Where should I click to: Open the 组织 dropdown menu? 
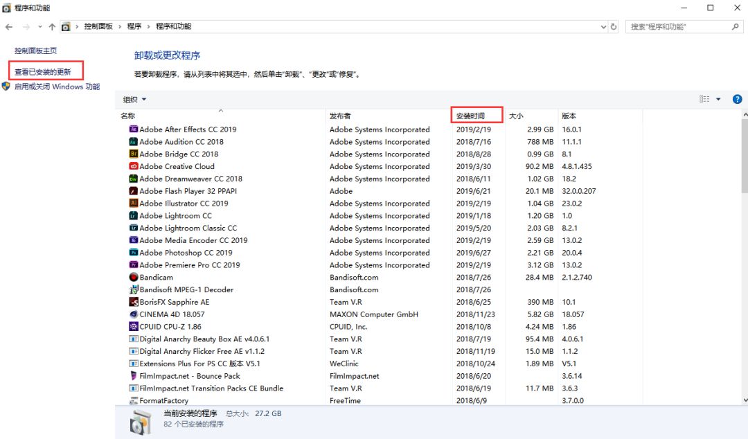coord(134,99)
